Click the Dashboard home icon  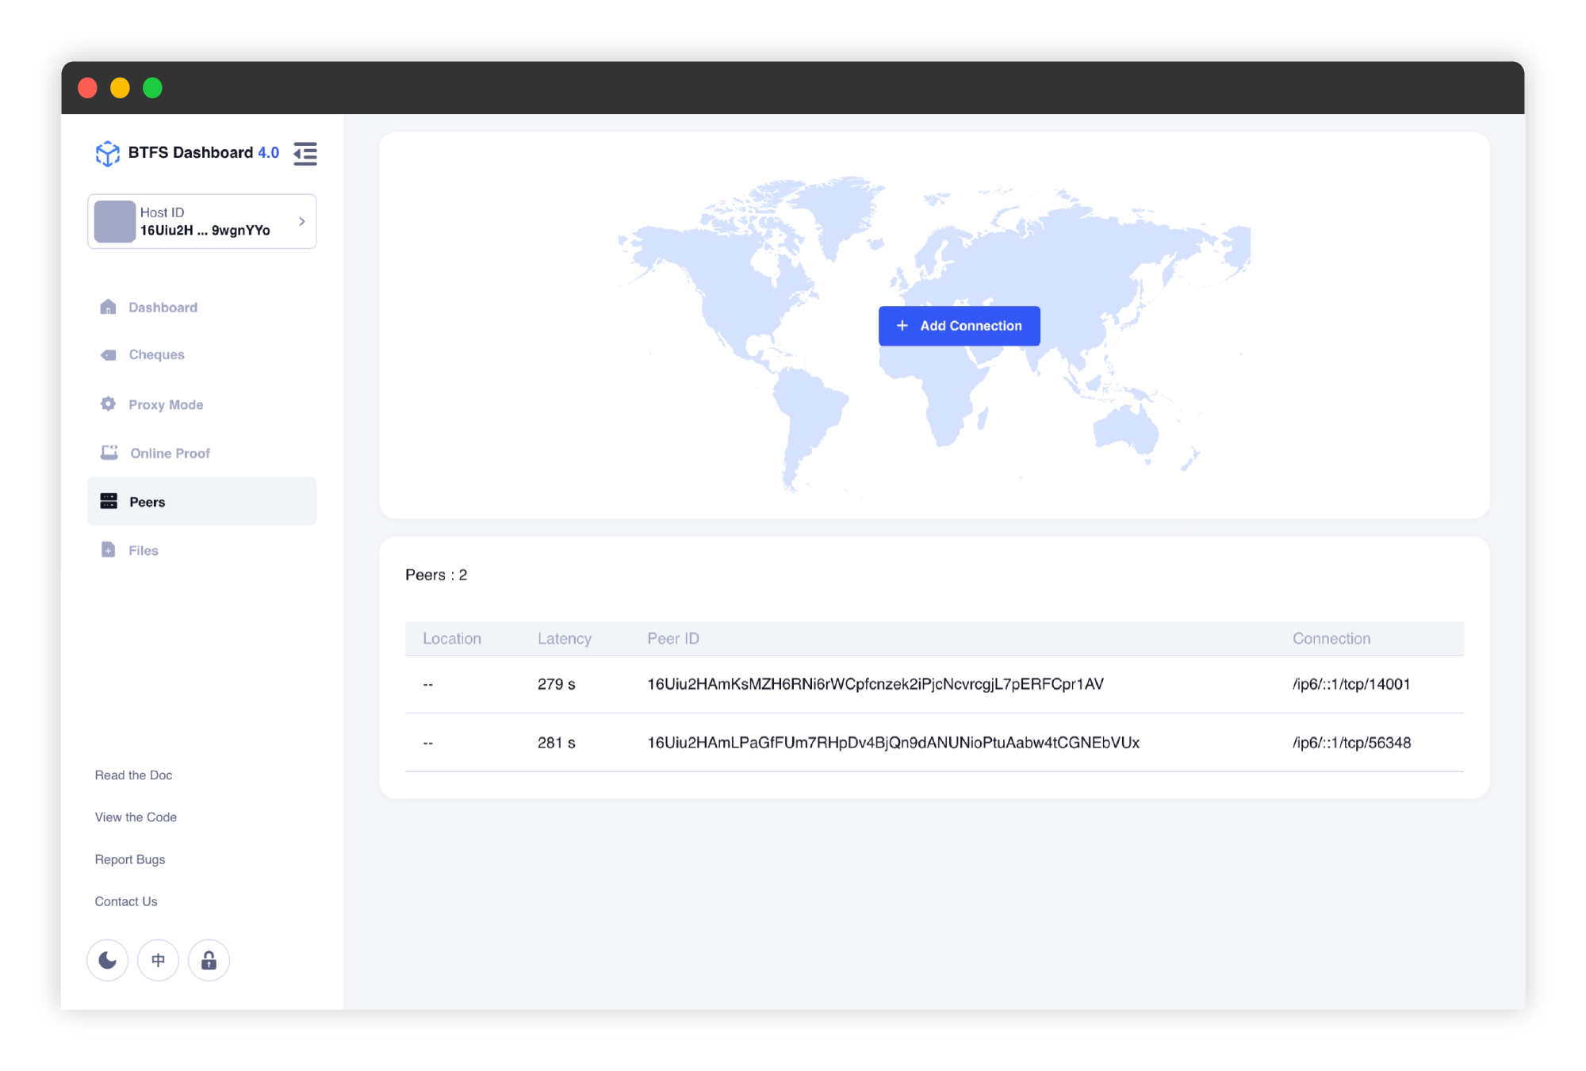point(109,308)
